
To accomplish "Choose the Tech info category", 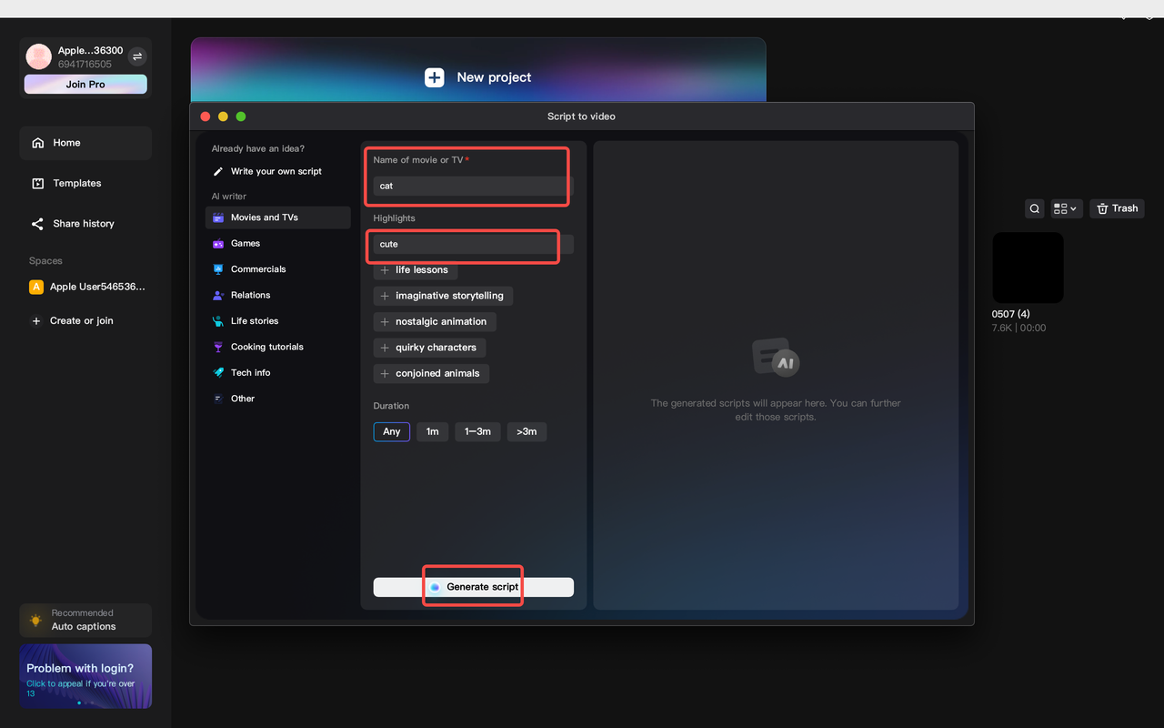I will point(250,372).
